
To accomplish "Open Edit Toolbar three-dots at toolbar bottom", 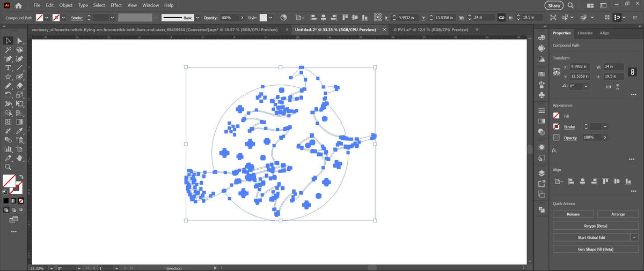I will click(x=14, y=231).
